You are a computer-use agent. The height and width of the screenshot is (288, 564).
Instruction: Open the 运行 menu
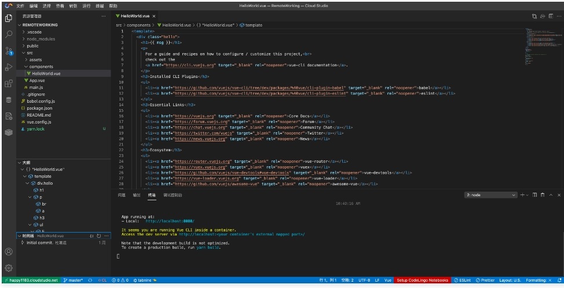(x=86, y=6)
